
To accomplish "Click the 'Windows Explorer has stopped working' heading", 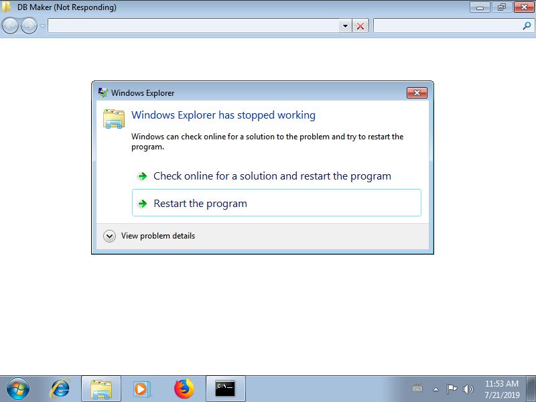I will [x=223, y=115].
